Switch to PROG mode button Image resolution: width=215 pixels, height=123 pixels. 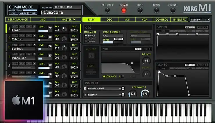[156, 10]
